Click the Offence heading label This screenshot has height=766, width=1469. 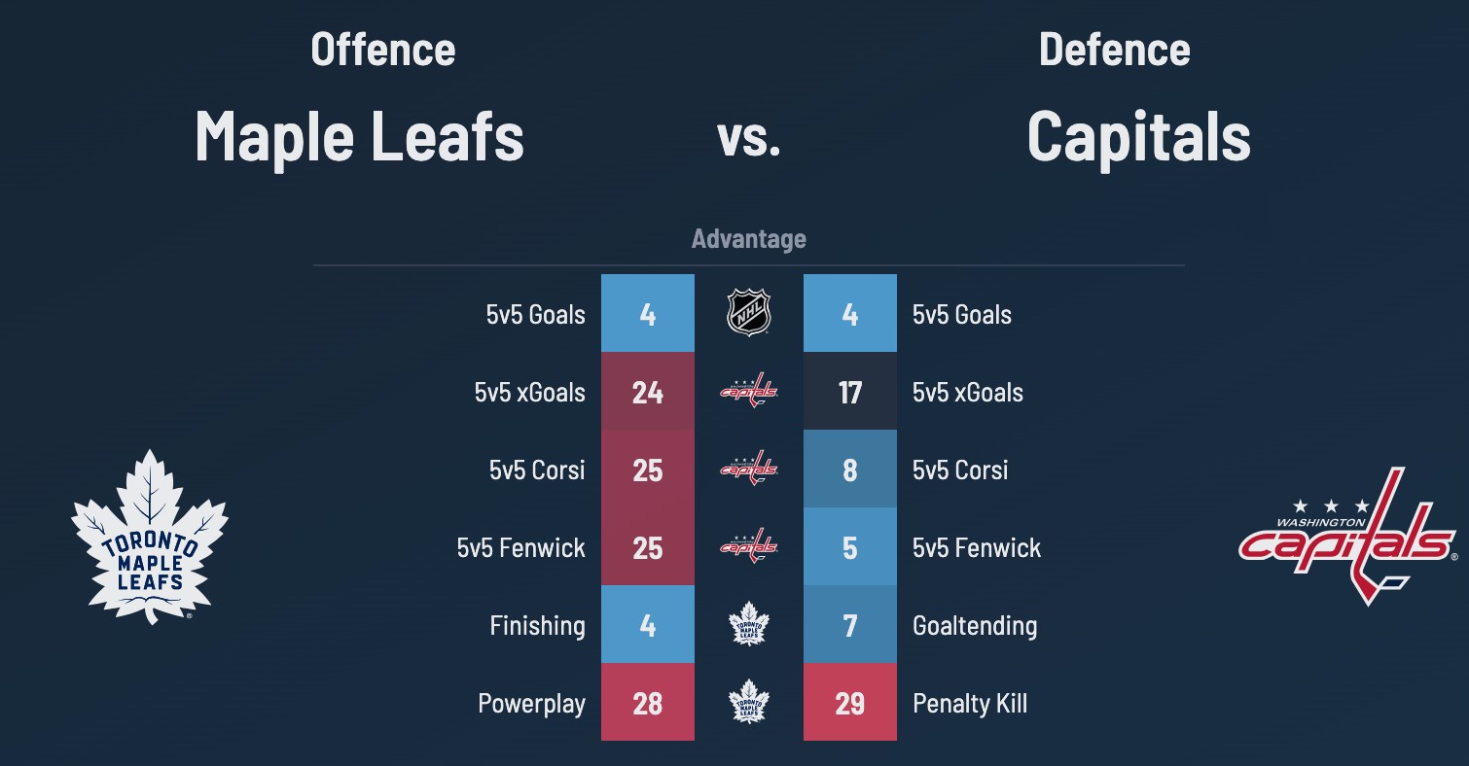pyautogui.click(x=382, y=51)
